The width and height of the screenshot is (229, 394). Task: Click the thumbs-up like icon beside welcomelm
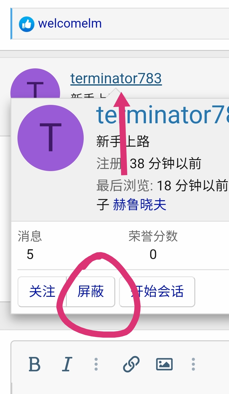(x=26, y=24)
